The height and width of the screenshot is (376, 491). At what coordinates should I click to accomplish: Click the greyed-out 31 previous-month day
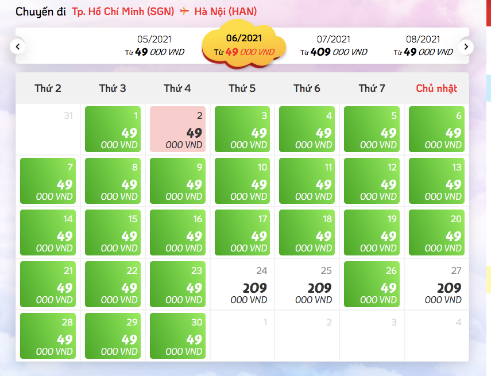[x=68, y=115]
